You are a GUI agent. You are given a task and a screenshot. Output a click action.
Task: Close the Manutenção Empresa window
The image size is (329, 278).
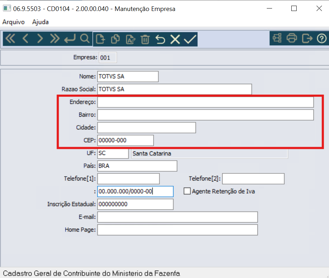coord(319,9)
